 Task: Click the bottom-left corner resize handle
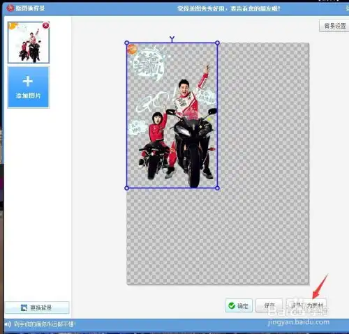pos(127,188)
